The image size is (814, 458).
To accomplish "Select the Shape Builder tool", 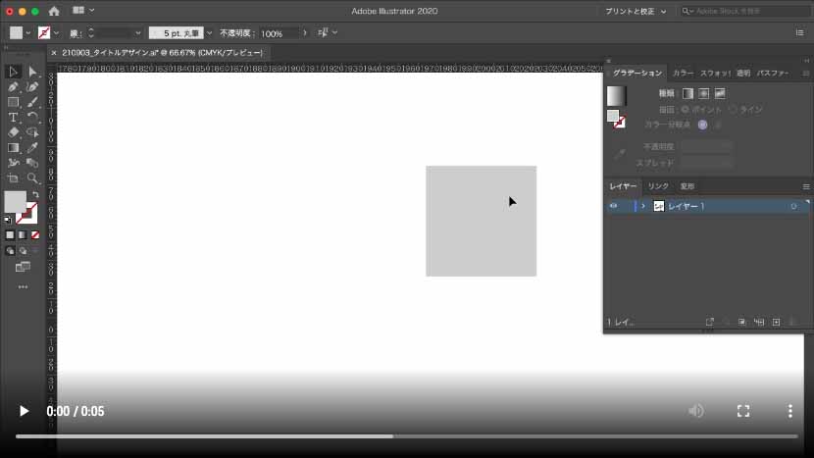I will tap(32, 163).
